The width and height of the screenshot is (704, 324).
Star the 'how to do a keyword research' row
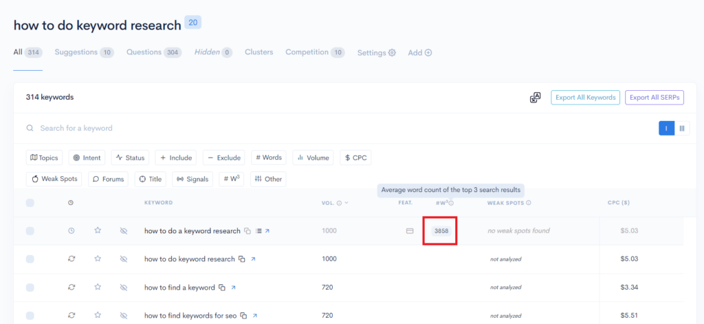(x=98, y=230)
